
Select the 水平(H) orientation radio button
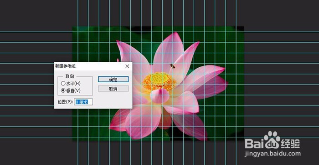pyautogui.click(x=63, y=84)
